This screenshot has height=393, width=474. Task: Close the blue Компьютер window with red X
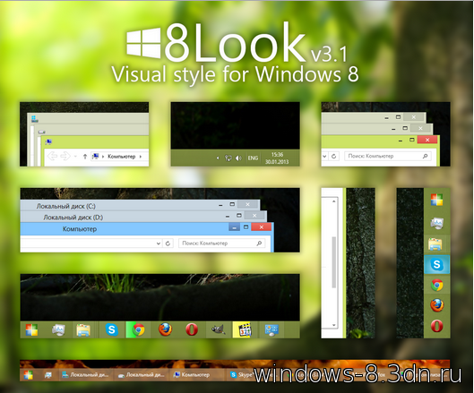261,226
